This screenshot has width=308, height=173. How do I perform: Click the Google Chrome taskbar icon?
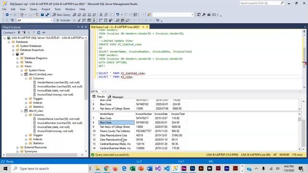click(x=106, y=169)
